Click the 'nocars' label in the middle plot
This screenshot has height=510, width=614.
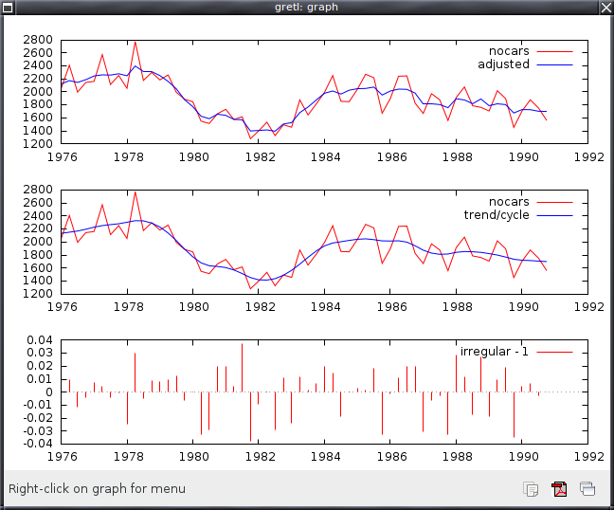(x=510, y=201)
